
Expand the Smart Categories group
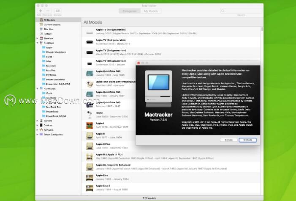pos(38,135)
